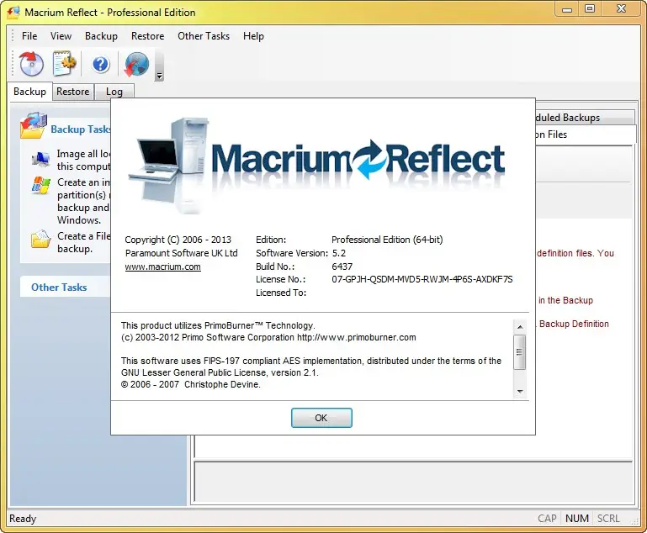The width and height of the screenshot is (647, 533).
Task: Open the Other Tasks menu
Action: 204,36
